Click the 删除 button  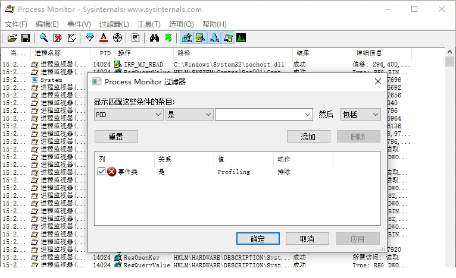pos(358,137)
